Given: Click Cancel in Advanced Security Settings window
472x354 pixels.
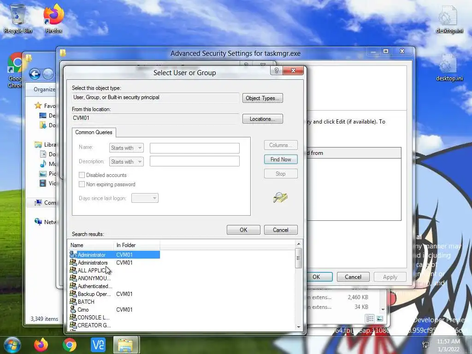Looking at the screenshot, I should 353,277.
